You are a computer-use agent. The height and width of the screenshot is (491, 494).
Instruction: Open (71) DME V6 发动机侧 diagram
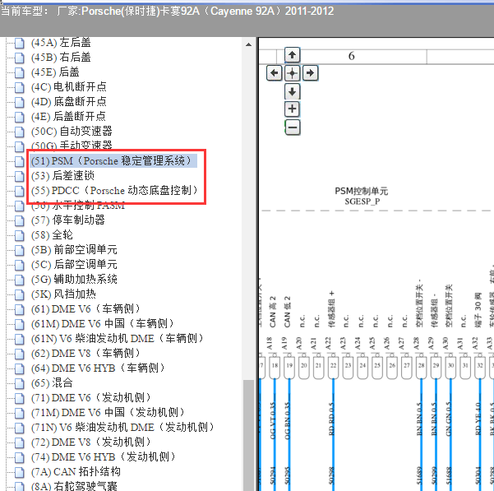click(91, 398)
